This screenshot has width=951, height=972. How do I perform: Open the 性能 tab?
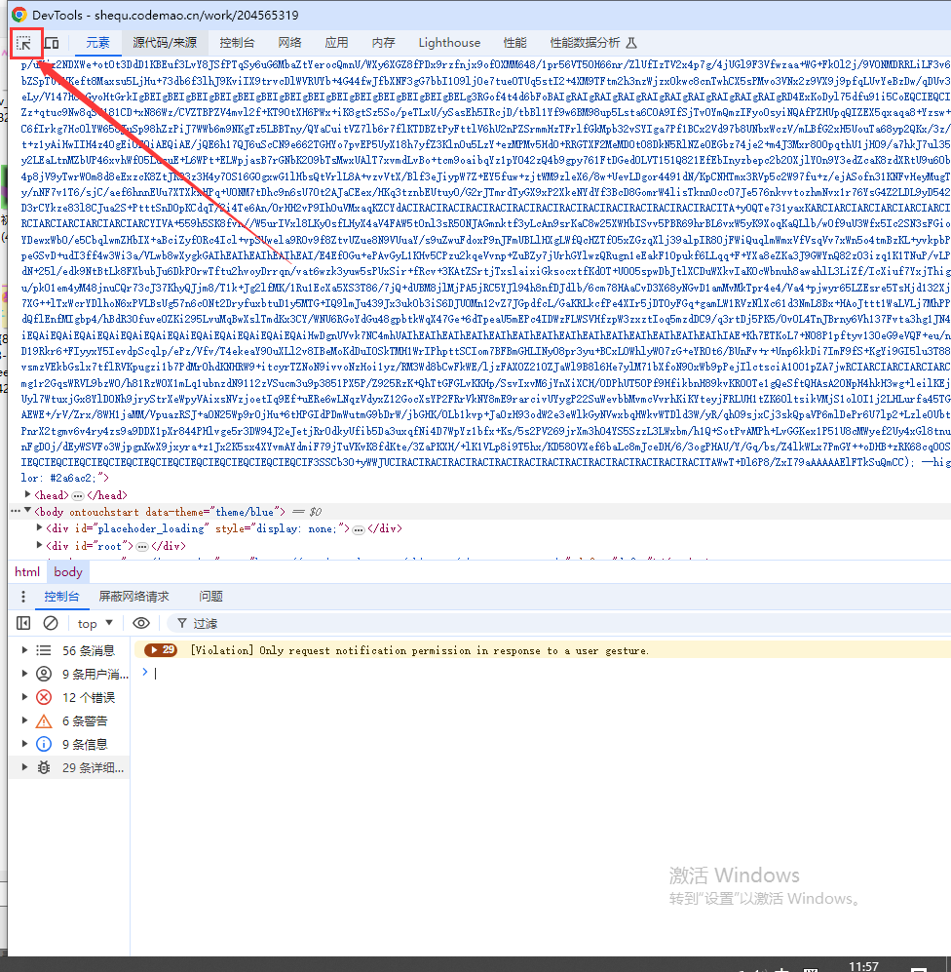(x=514, y=43)
